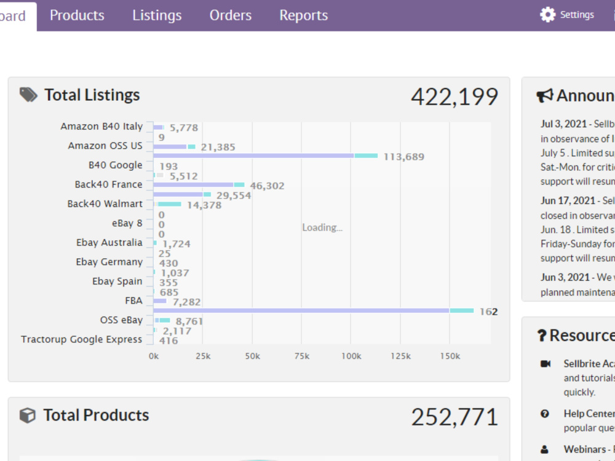Click the Back40 Walmart label
The height and width of the screenshot is (461, 615).
[105, 204]
